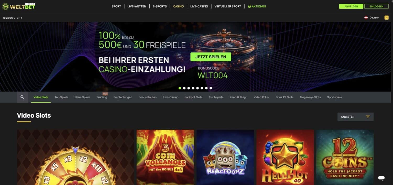Open the Hell Hot 40 game
393x185 pixels.
(285, 157)
